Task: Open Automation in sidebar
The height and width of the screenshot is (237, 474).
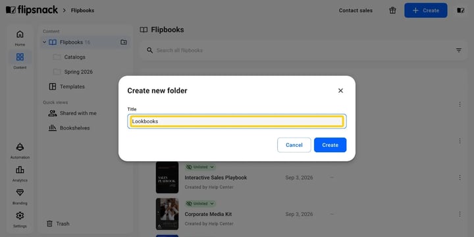Action: (20, 151)
